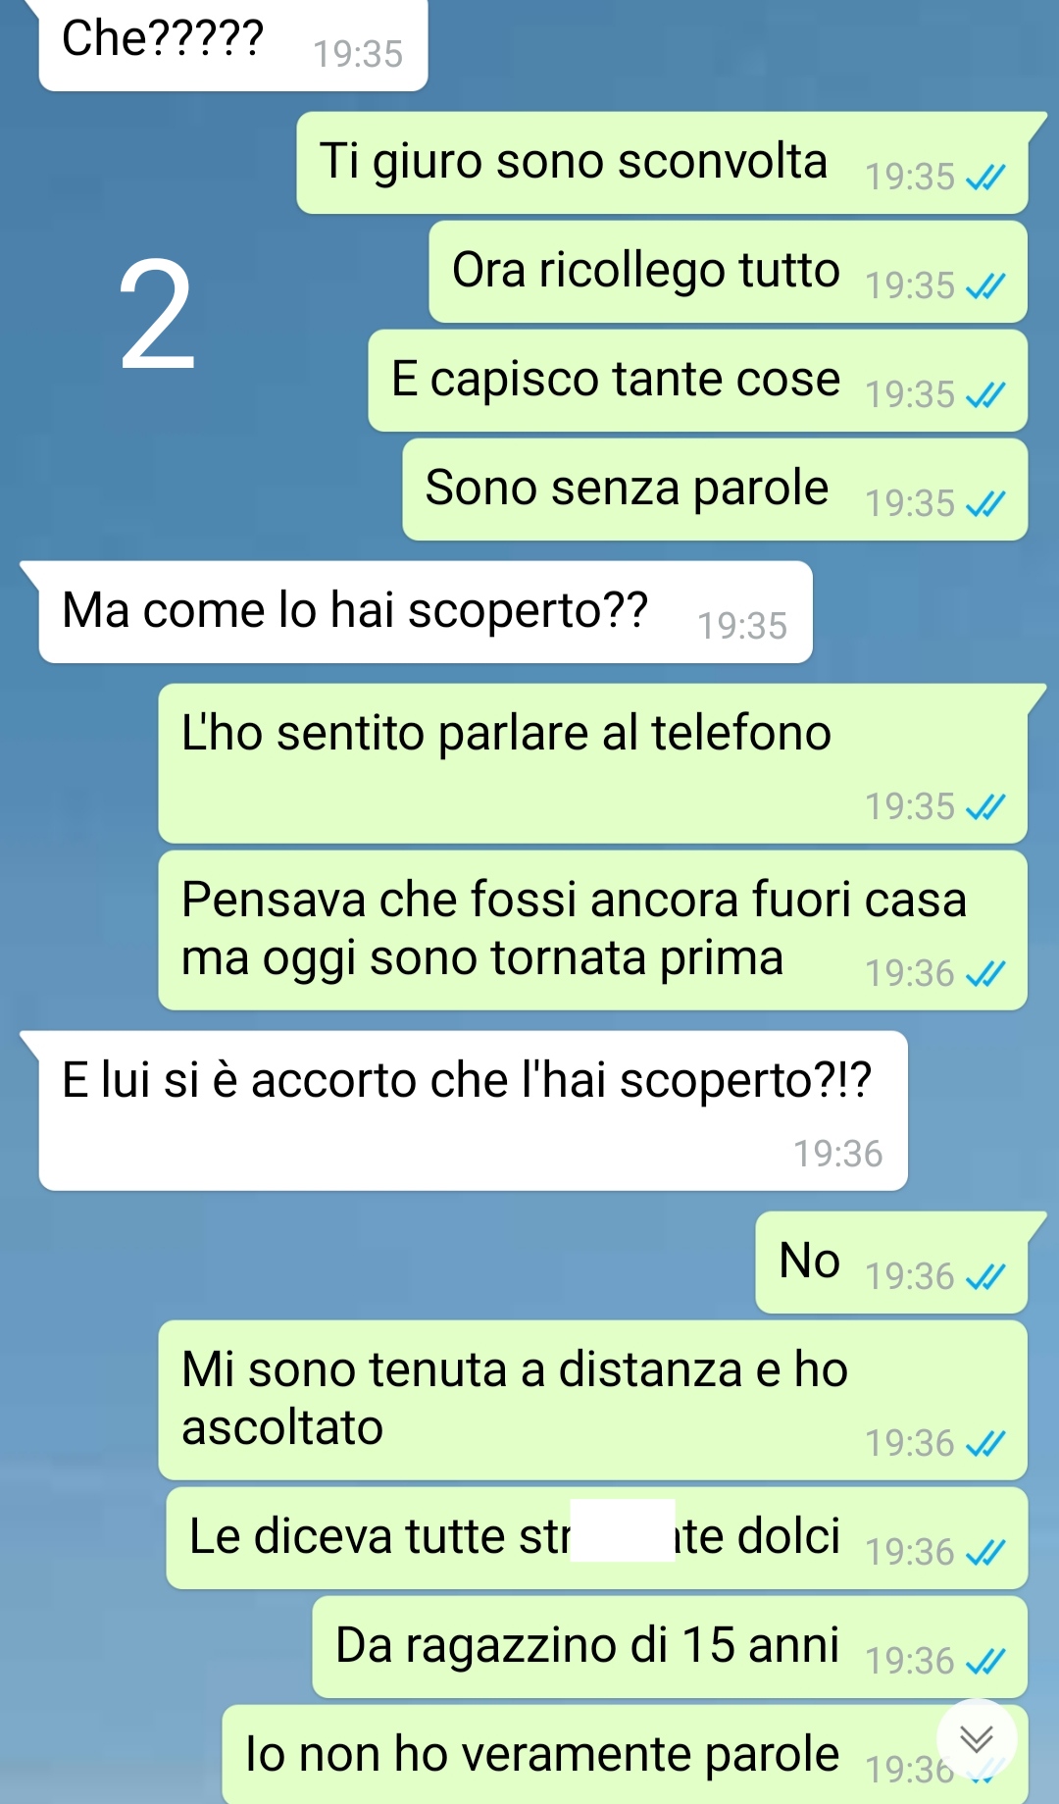This screenshot has height=1804, width=1059.
Task: Select the 'Io non ho veramente parole' message
Action: tap(625, 1755)
